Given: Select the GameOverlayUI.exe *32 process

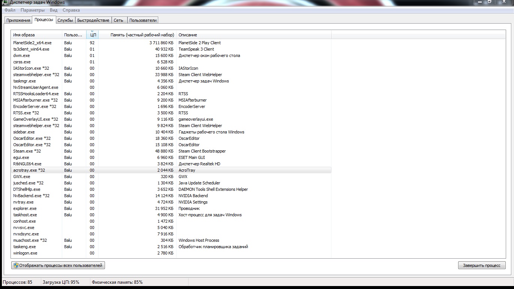Looking at the screenshot, I should (171, 119).
